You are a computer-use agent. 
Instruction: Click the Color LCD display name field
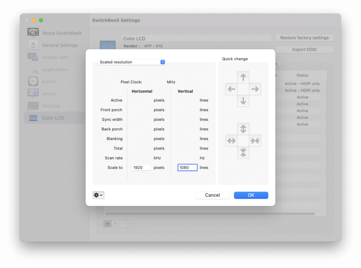pos(196,38)
